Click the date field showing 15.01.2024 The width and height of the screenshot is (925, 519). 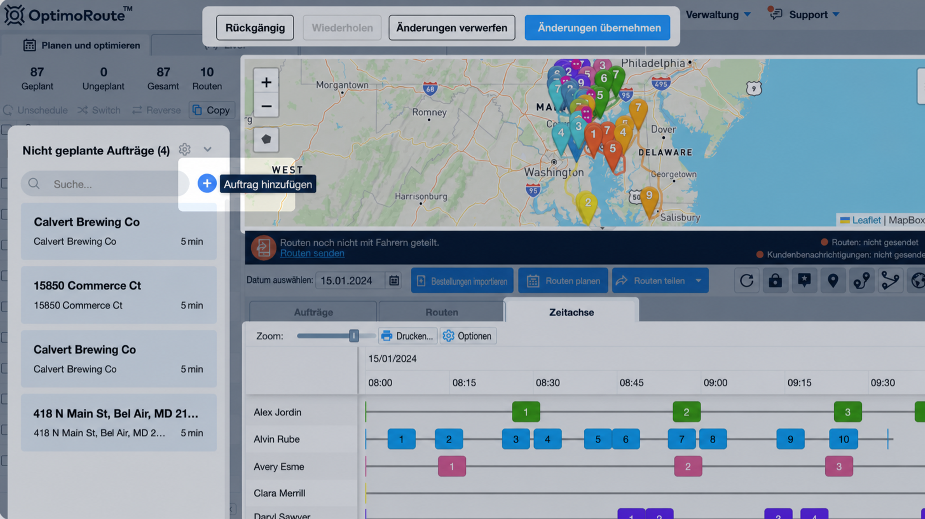pos(350,280)
